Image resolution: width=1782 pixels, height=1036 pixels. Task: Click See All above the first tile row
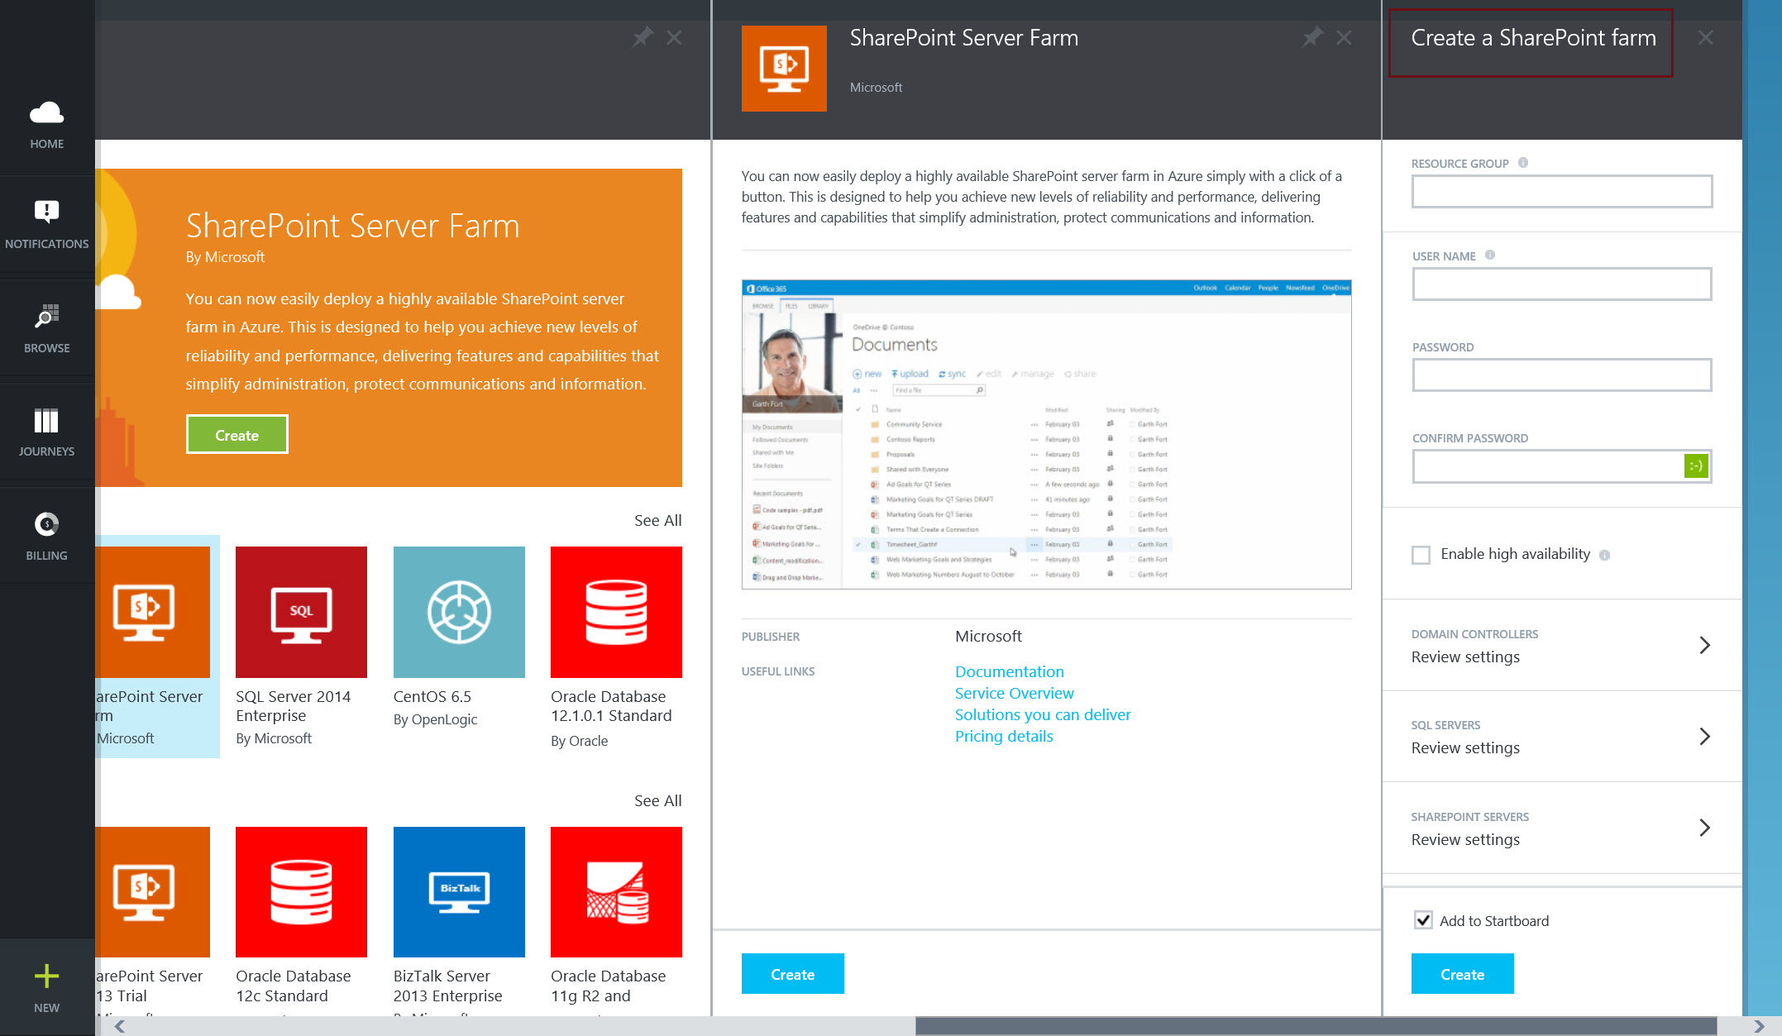coord(657,520)
